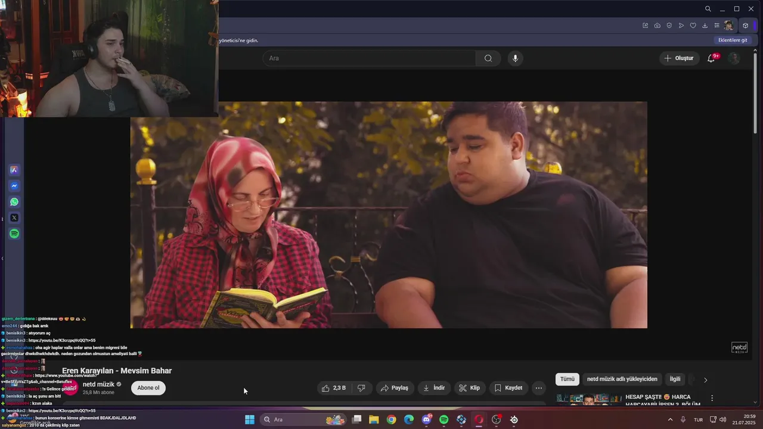Click the YouTube voice search microphone
Screen dimensions: 763x429
pyautogui.click(x=516, y=58)
